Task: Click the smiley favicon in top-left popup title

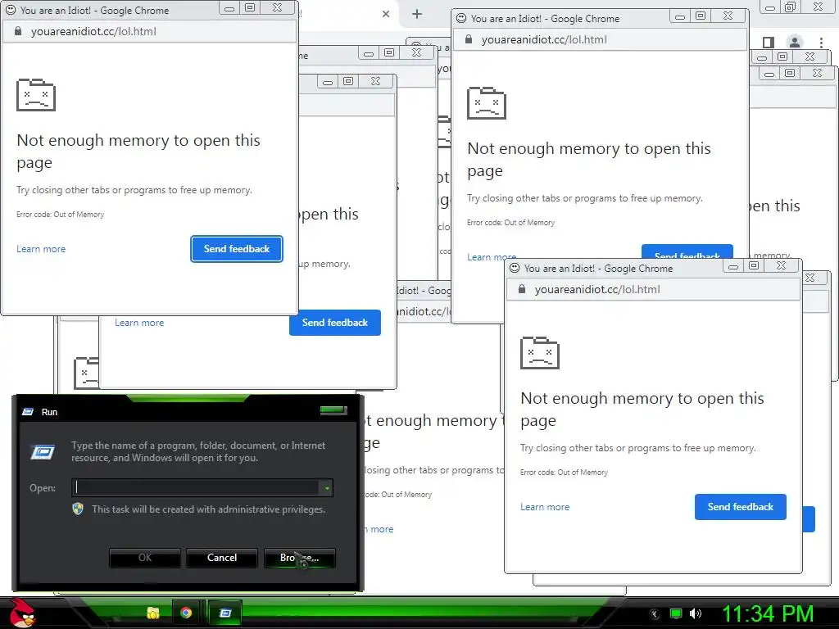Action: click(x=10, y=10)
